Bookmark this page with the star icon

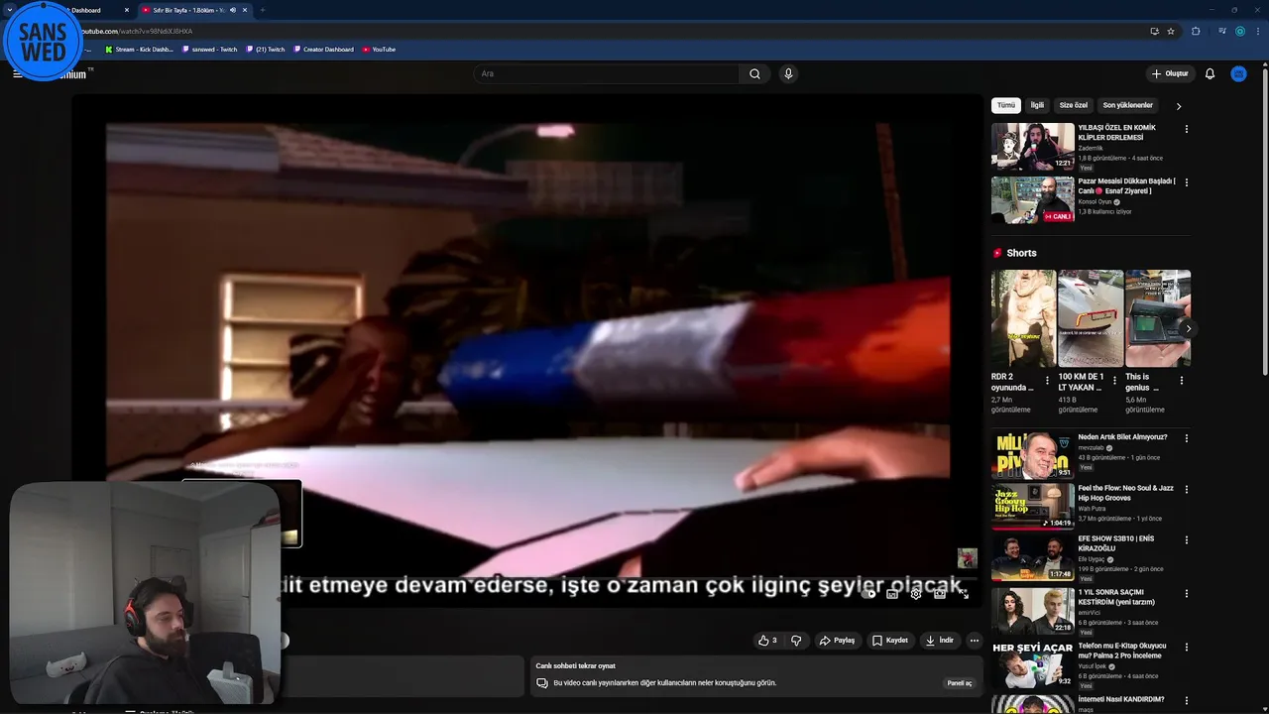point(1171,31)
